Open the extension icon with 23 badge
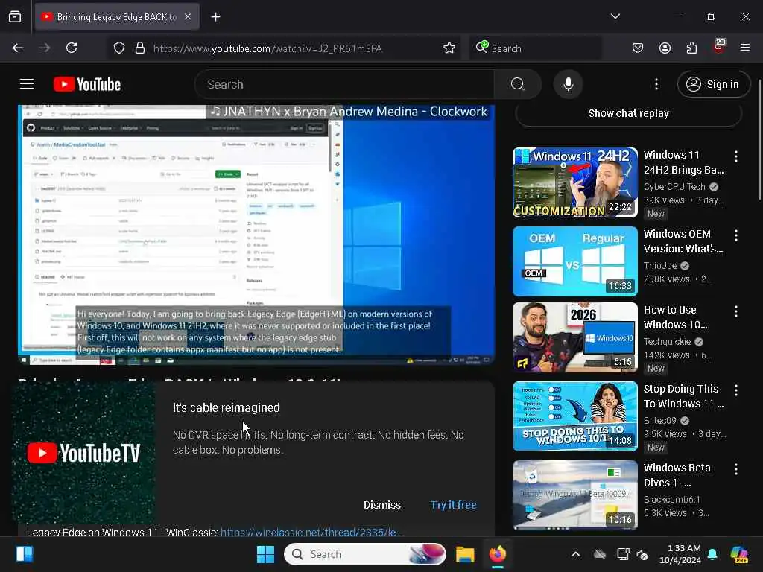This screenshot has width=763, height=572. click(x=719, y=47)
